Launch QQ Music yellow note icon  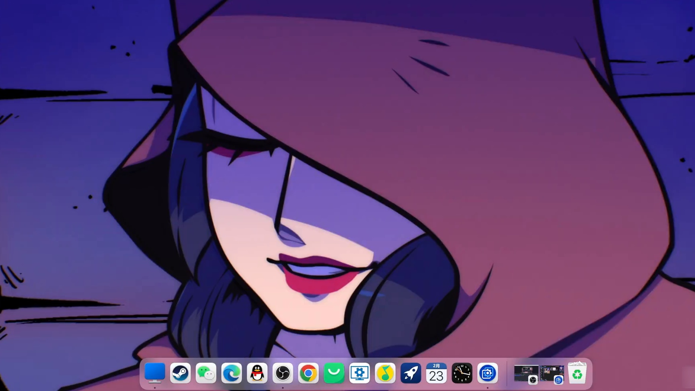(385, 373)
